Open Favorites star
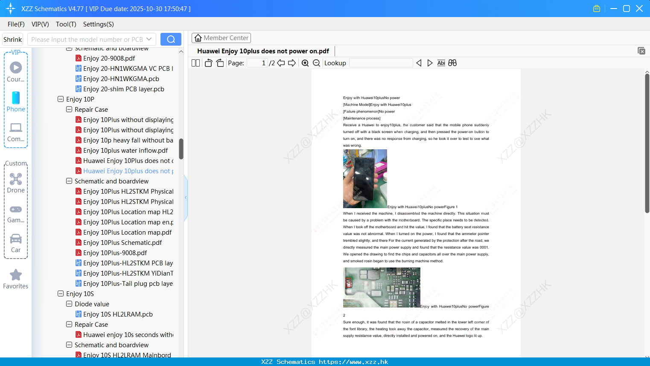The width and height of the screenshot is (650, 366). pyautogui.click(x=16, y=275)
